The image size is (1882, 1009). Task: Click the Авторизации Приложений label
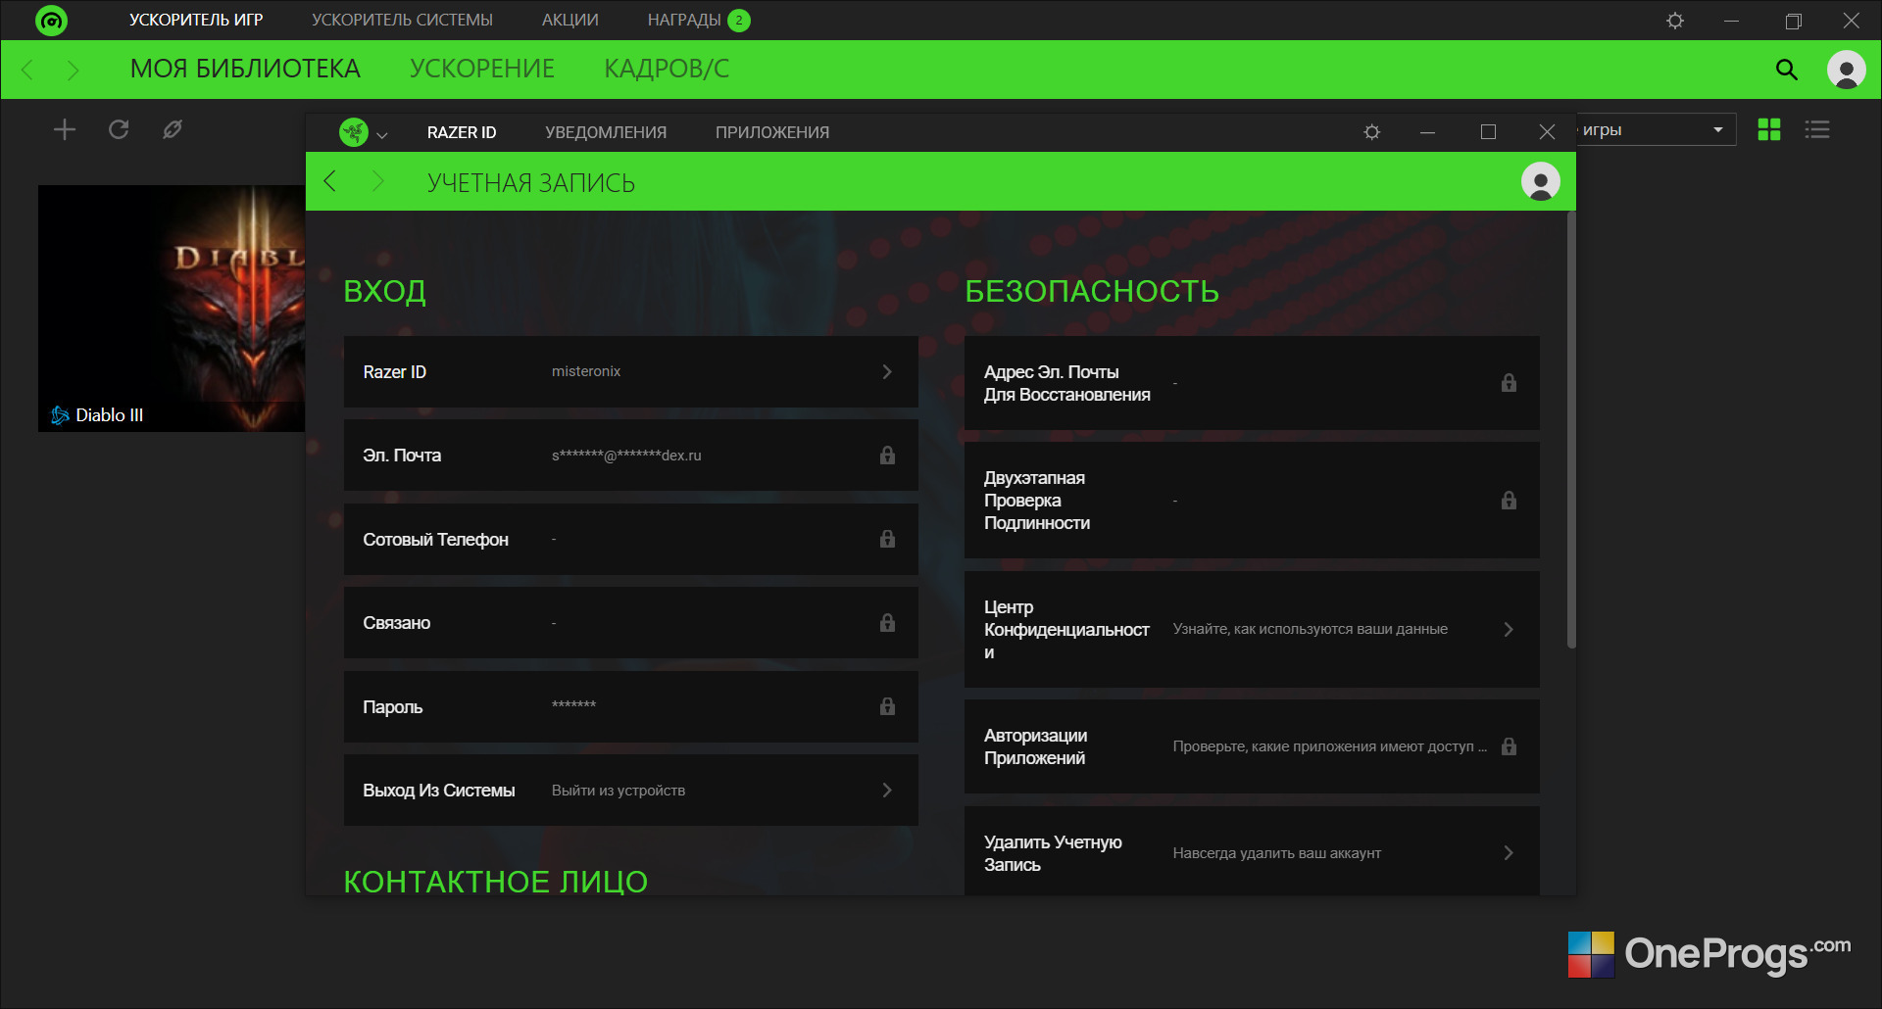tap(1036, 746)
